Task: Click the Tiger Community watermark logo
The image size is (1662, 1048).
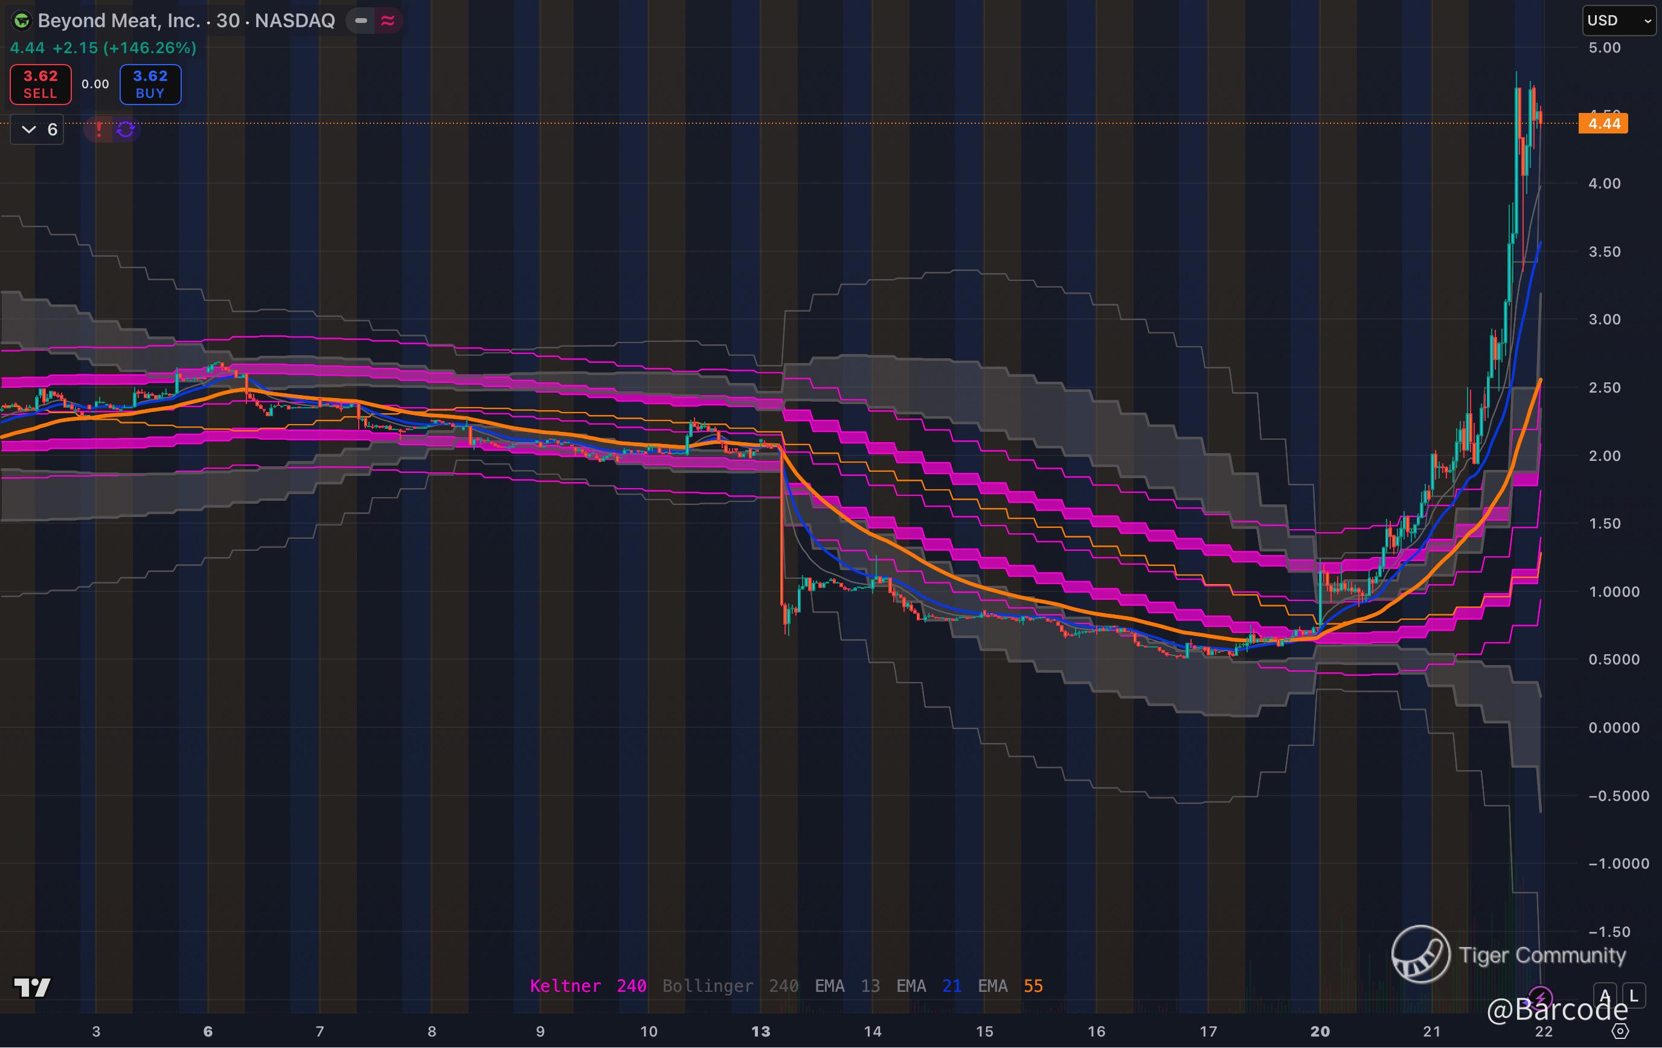Action: tap(1420, 954)
